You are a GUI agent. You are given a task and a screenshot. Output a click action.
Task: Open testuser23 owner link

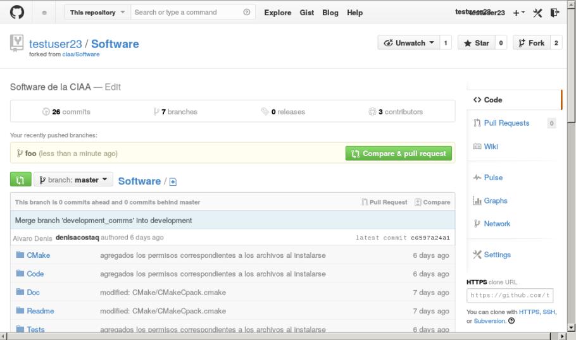[56, 44]
